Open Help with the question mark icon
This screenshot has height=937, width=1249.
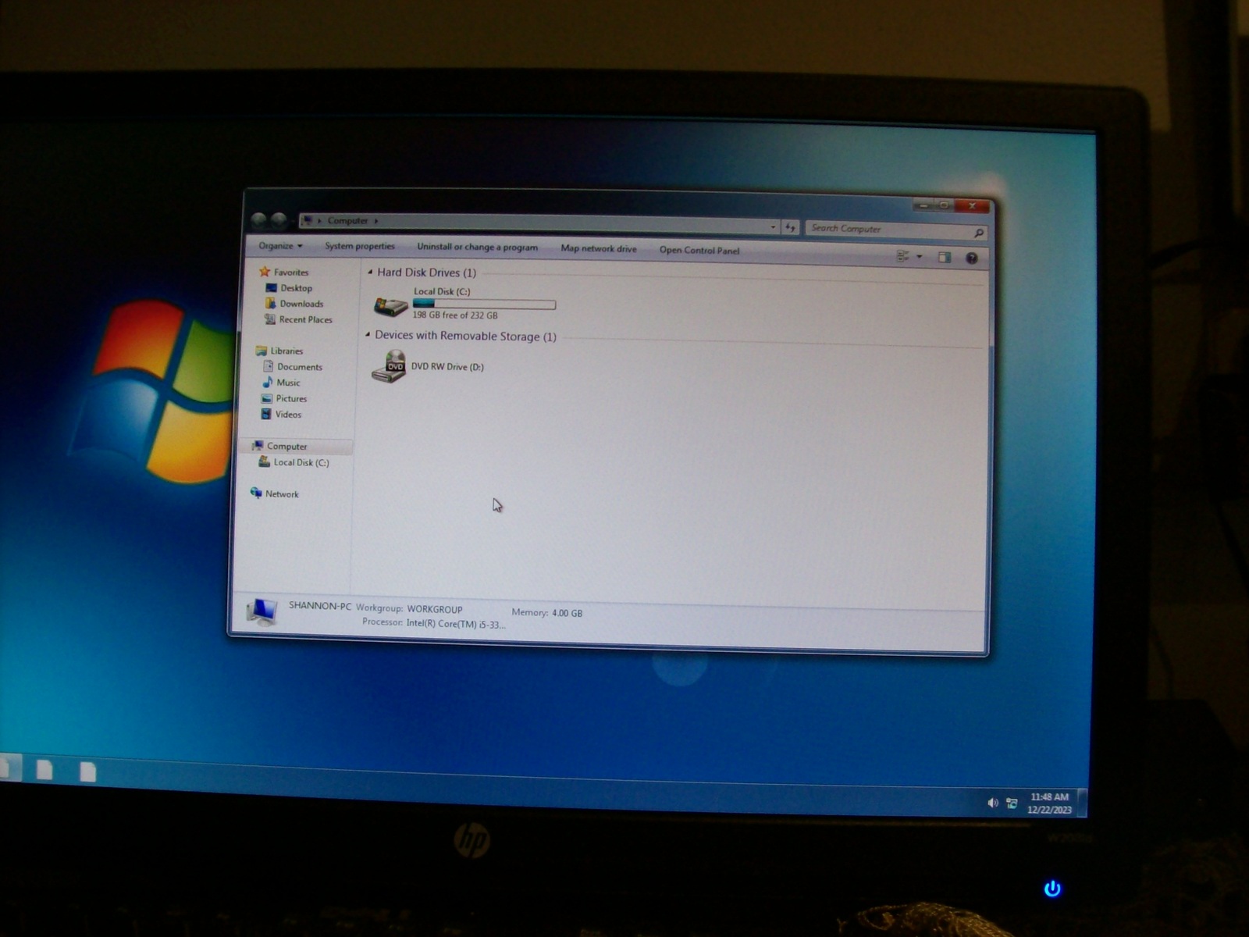[972, 258]
